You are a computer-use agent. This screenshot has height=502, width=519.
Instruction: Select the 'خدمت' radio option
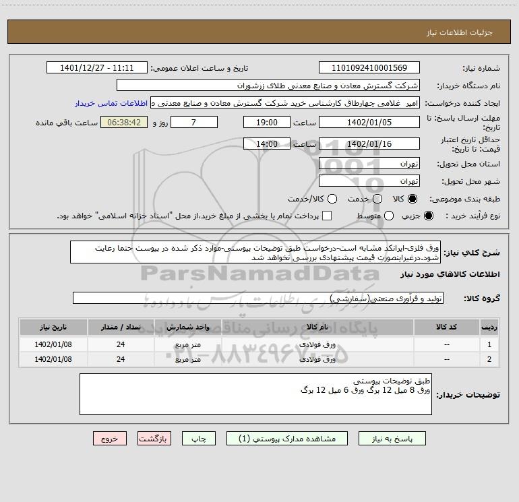pos(377,199)
